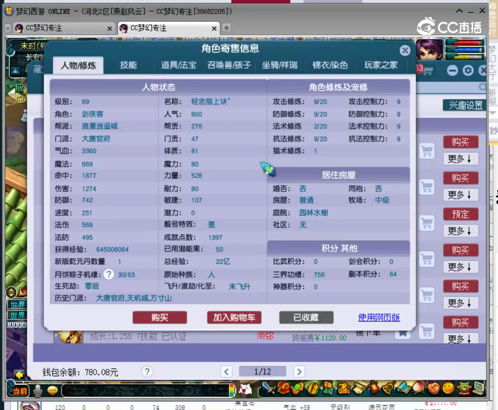This screenshot has width=498, height=410.
Task: Click the yellow left arrow icon above 当前
Action: tap(19, 375)
